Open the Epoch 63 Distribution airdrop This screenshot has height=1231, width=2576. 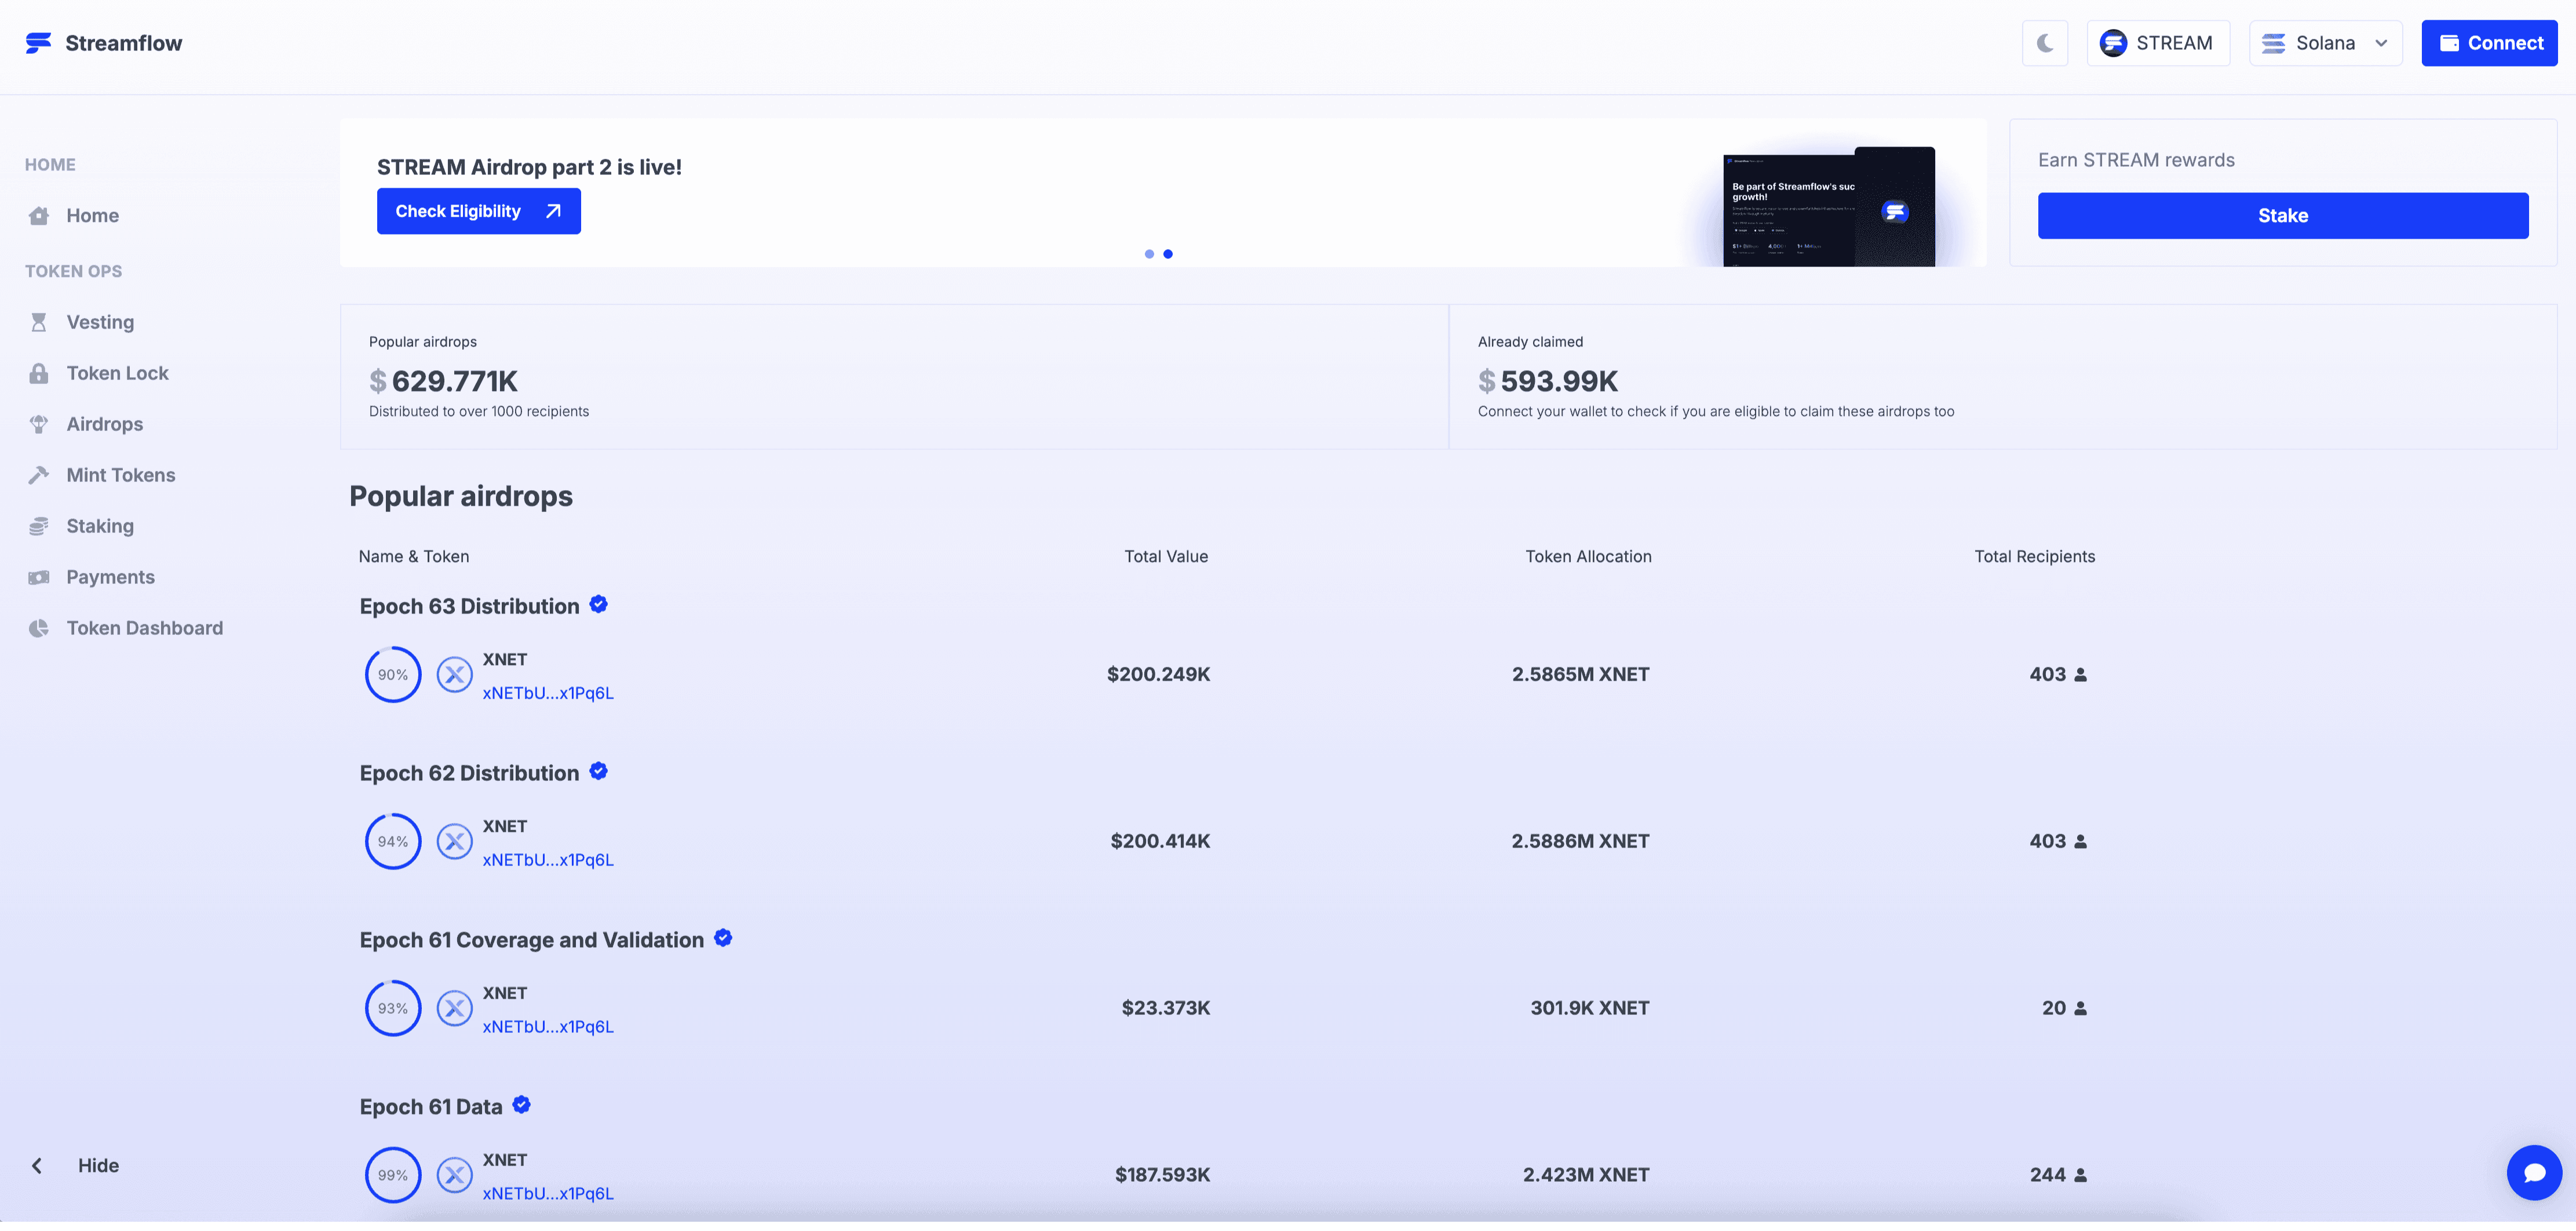[469, 606]
